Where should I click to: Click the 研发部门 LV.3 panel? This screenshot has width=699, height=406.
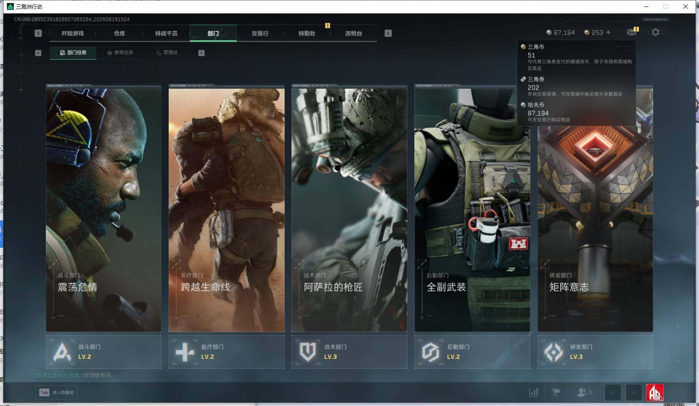tap(595, 352)
